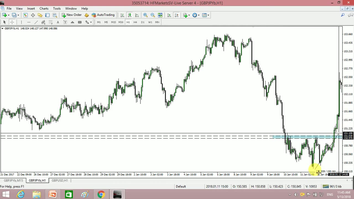Open Windows Start button
Screen dimensions: 354x199
pos(6,195)
